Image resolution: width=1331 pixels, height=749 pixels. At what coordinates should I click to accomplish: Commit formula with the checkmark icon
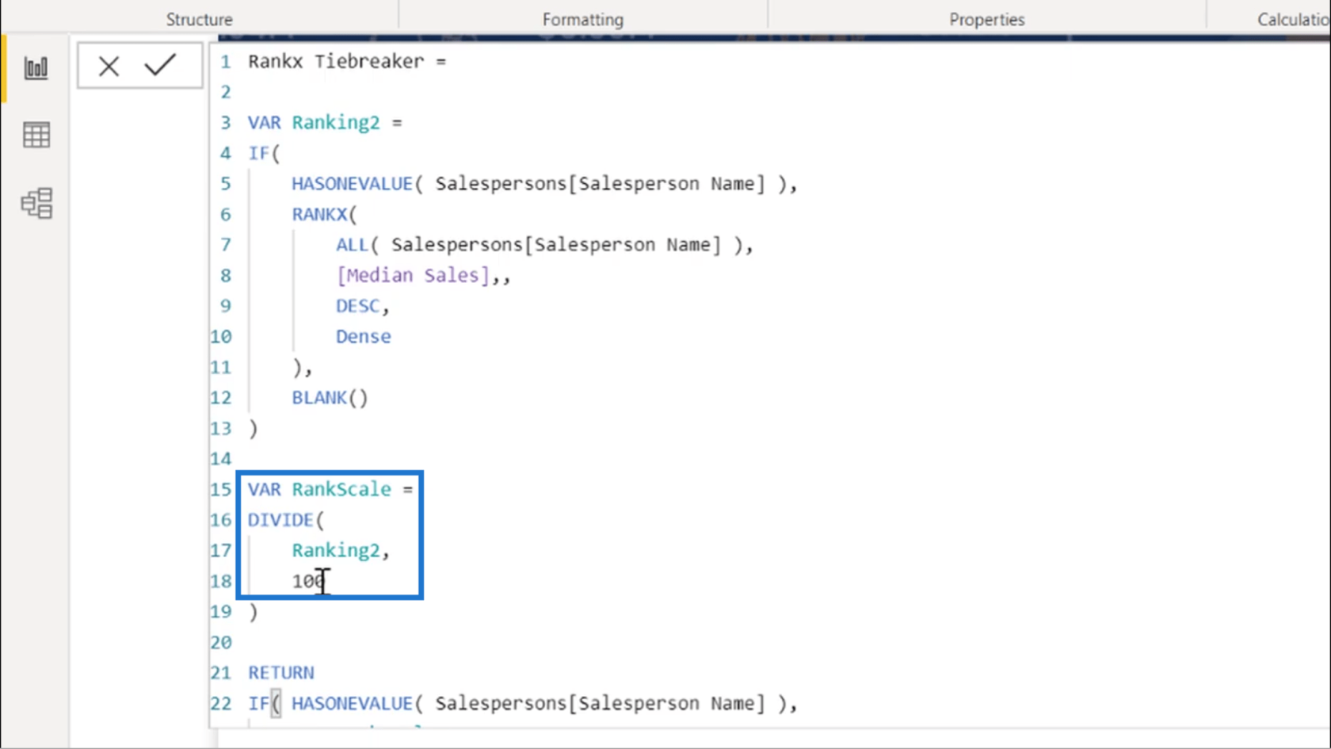pos(160,65)
